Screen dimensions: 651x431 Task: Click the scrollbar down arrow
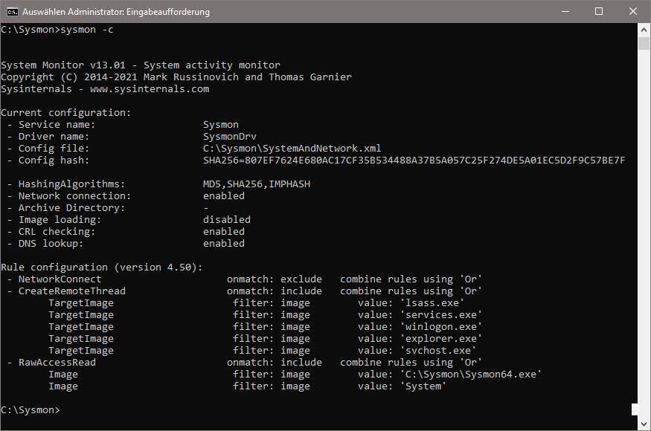tap(644, 424)
